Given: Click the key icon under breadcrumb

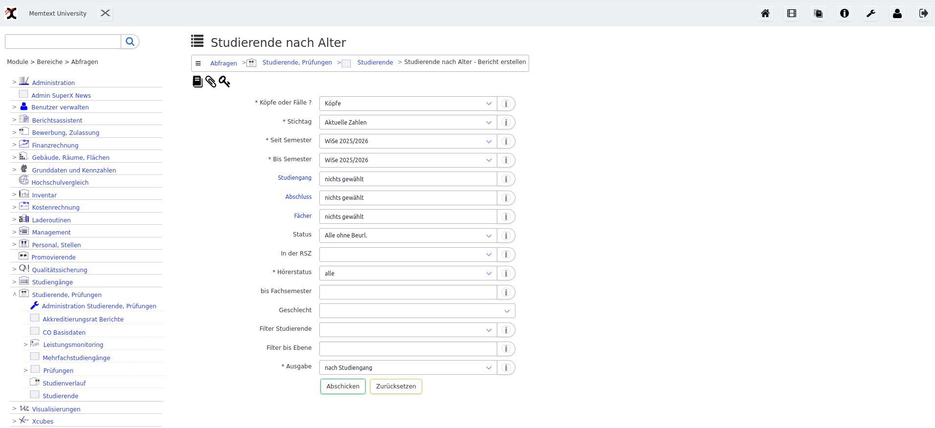Looking at the screenshot, I should (224, 82).
